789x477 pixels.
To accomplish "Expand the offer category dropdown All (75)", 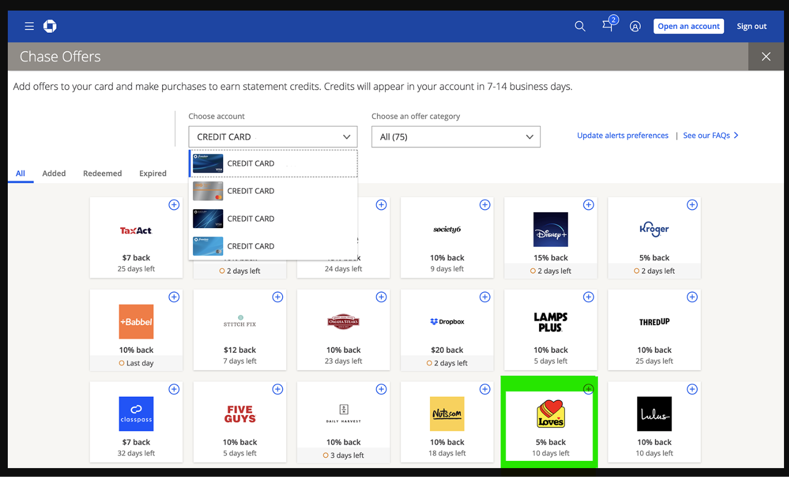I will [456, 137].
